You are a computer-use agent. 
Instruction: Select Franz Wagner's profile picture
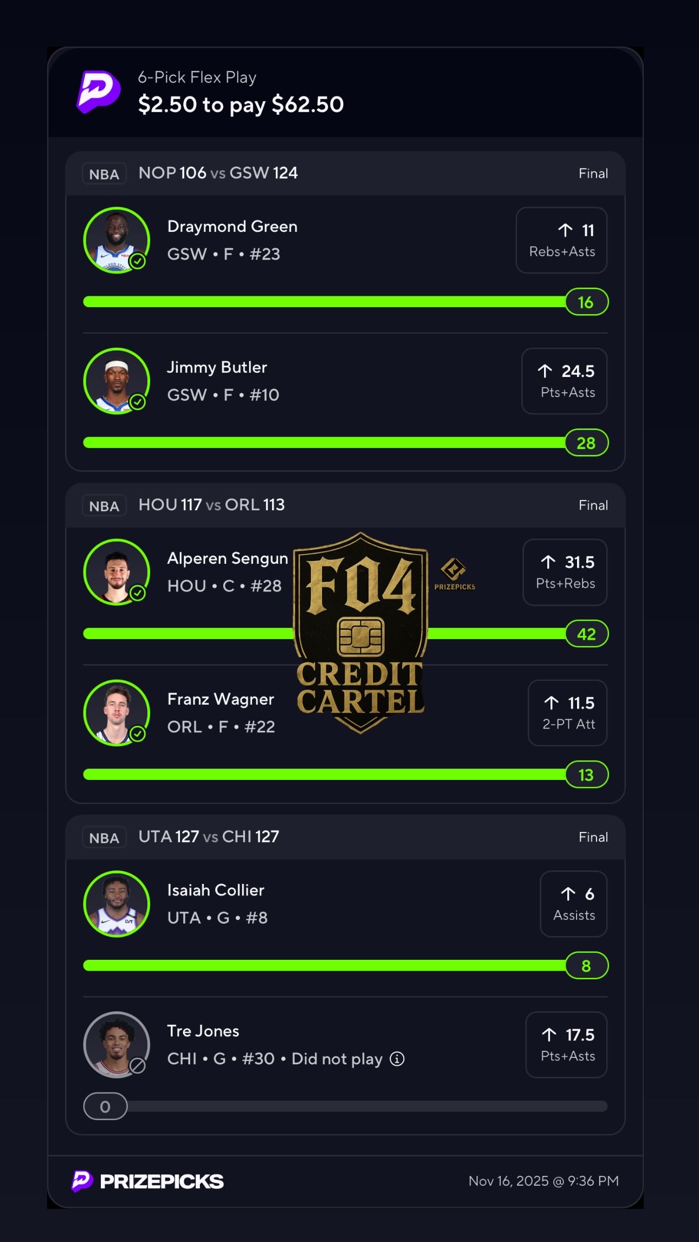[116, 713]
